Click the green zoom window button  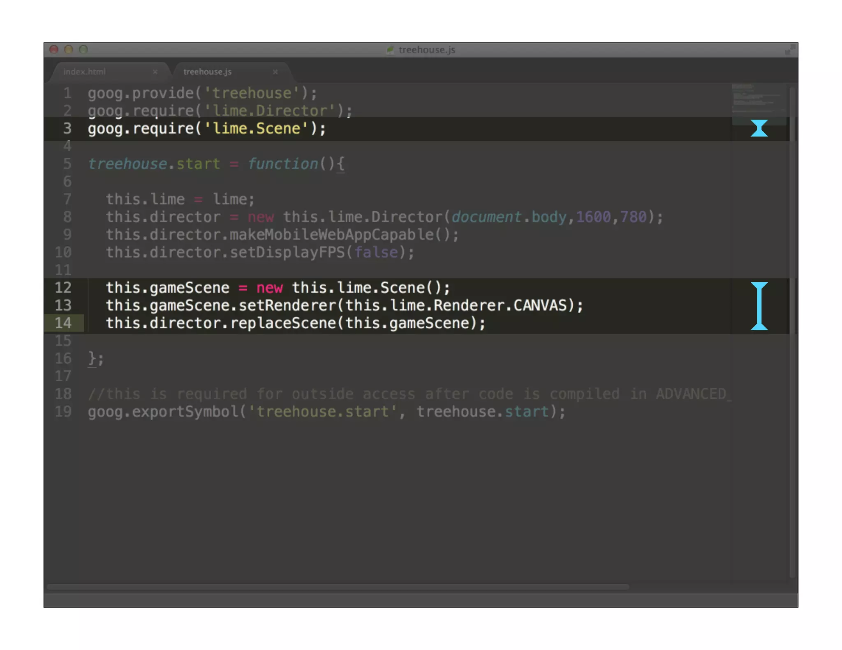83,50
